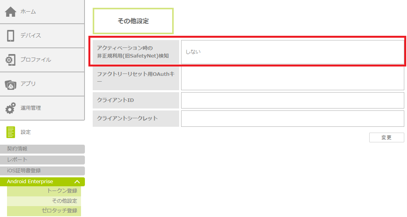
Task: Click the ファクトリーリセット用OAuthキー input field
Action: click(292, 79)
